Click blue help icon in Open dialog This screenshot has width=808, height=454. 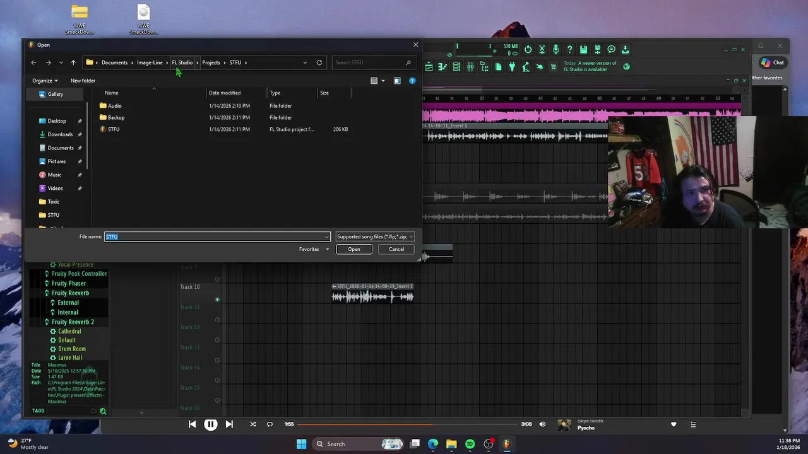click(x=412, y=81)
